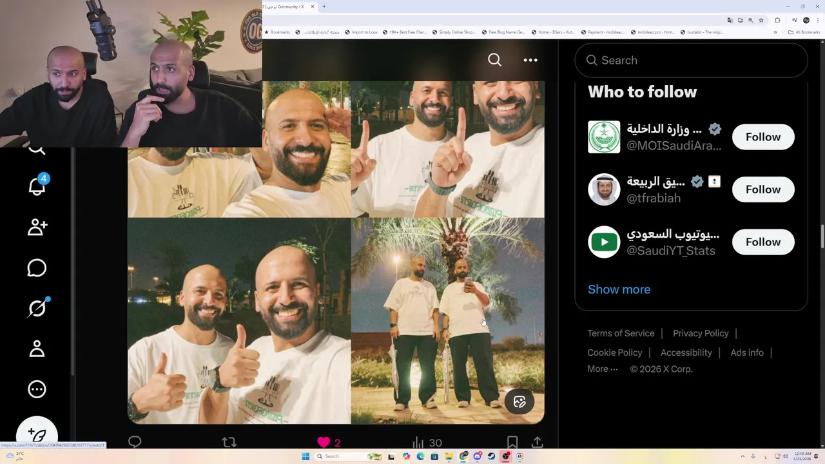Open Discord icon in taskbar

(x=478, y=456)
